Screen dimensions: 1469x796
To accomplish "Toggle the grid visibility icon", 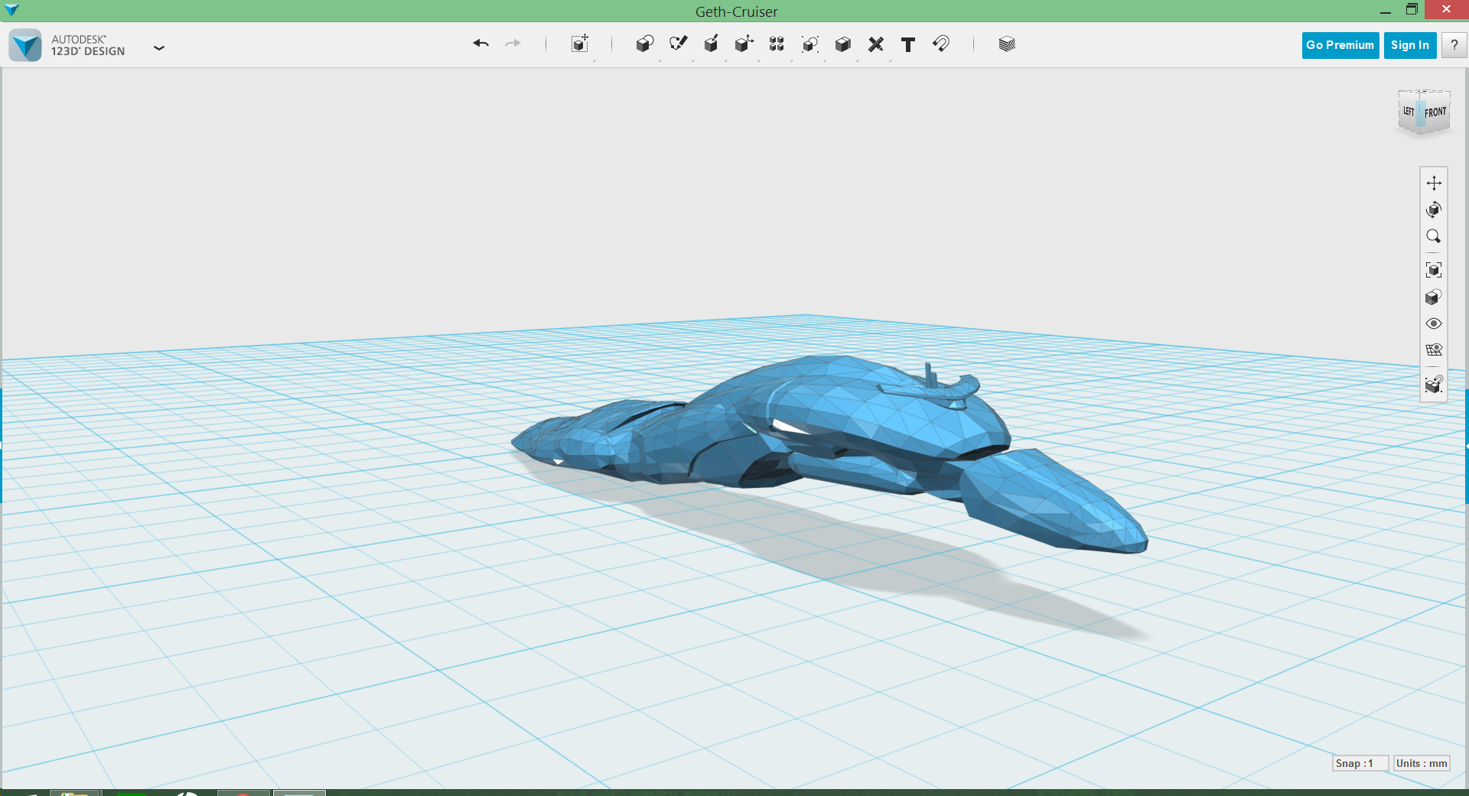I will 1434,349.
